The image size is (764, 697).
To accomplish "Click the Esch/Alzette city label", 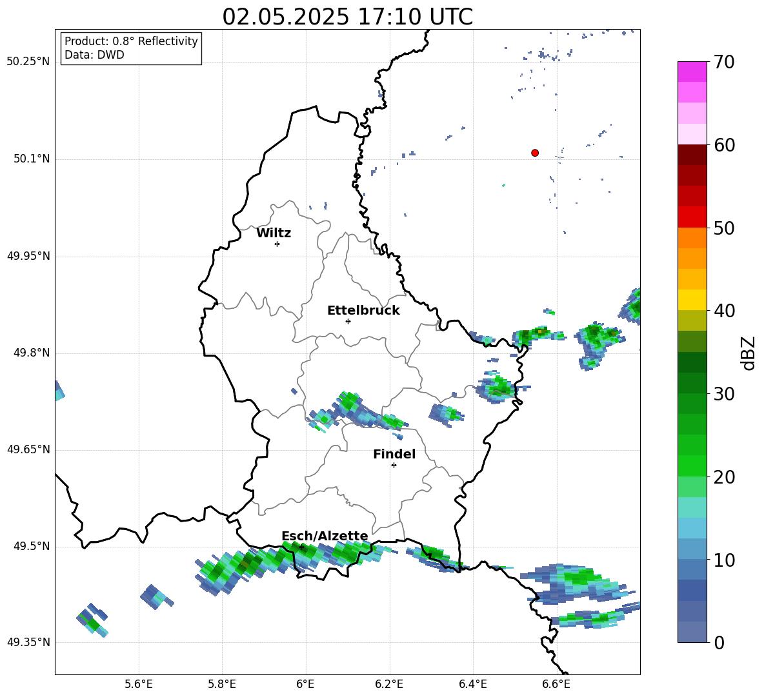I will pyautogui.click(x=325, y=536).
